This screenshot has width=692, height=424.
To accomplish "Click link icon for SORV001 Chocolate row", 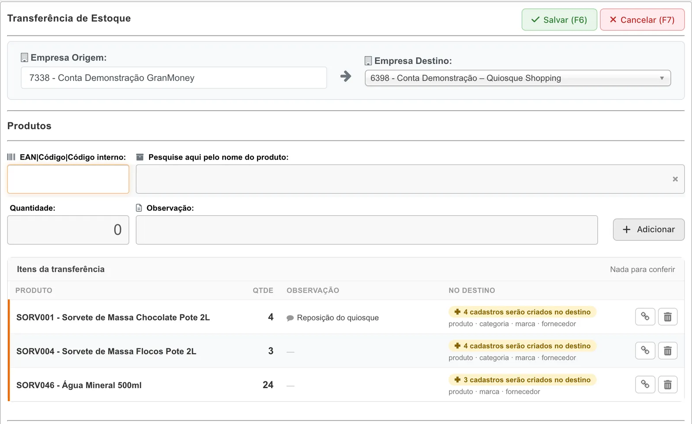I will point(645,317).
